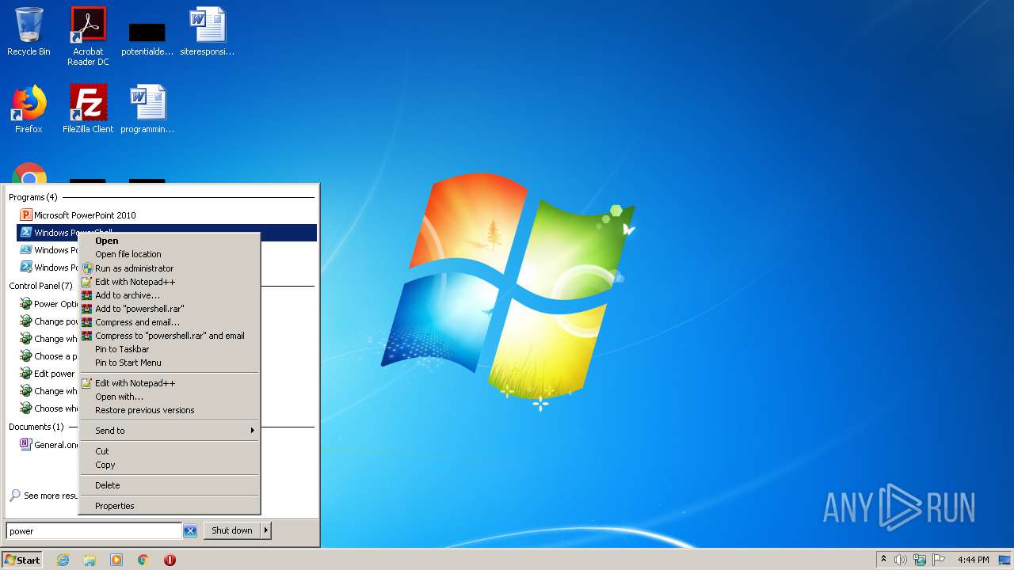Launch Windows Media Player from taskbar

(116, 560)
